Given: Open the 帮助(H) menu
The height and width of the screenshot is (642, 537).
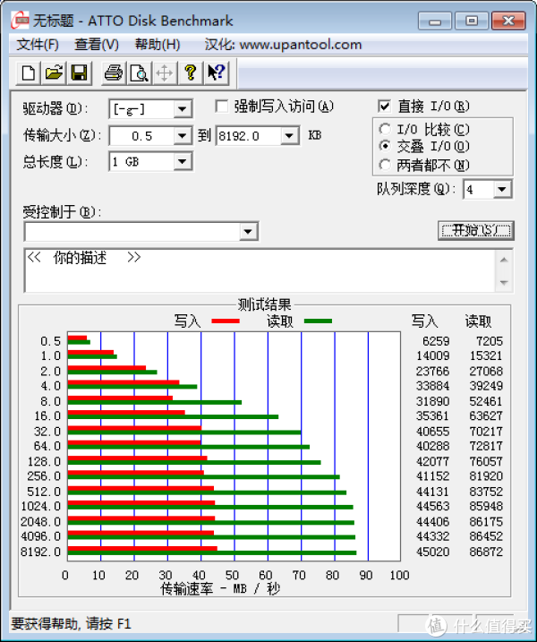Looking at the screenshot, I should (x=158, y=44).
